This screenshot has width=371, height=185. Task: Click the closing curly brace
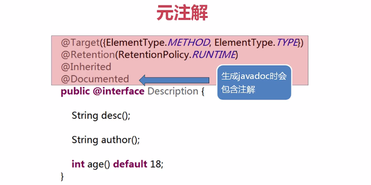click(x=62, y=176)
